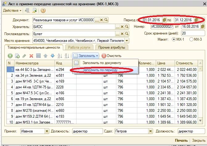Click the help question mark icon

click(43, 10)
